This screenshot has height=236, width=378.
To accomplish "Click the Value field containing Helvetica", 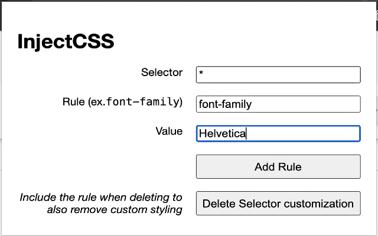I will click(278, 133).
